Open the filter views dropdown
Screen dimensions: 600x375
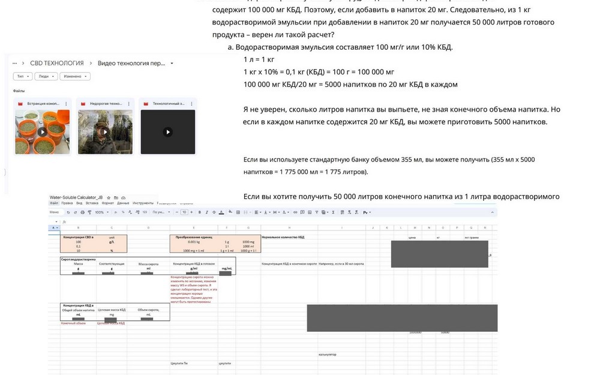[325, 212]
